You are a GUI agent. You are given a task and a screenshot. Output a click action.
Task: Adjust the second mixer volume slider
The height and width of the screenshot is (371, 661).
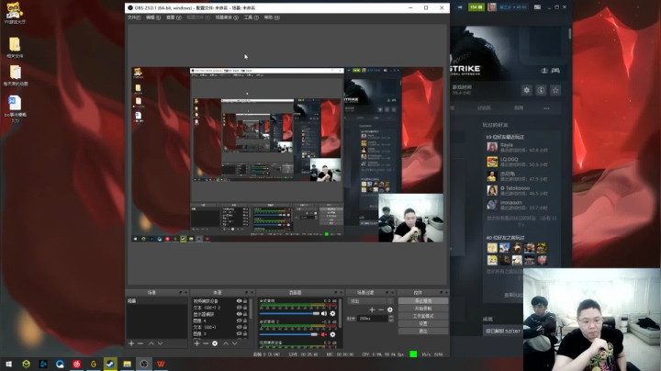click(289, 334)
